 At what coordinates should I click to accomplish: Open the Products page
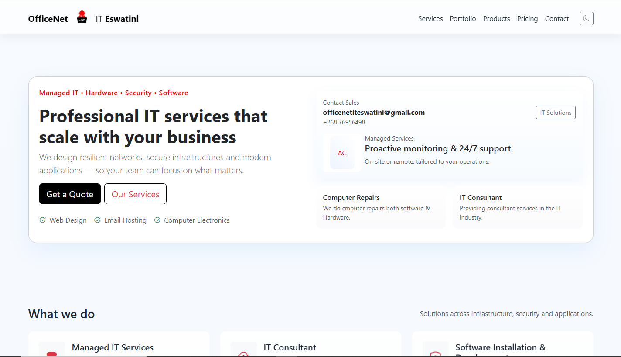(496, 18)
